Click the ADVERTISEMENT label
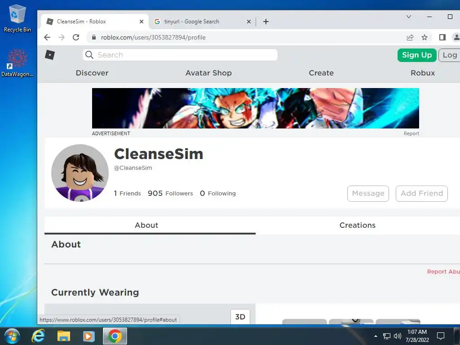Image resolution: width=460 pixels, height=345 pixels. [x=111, y=133]
